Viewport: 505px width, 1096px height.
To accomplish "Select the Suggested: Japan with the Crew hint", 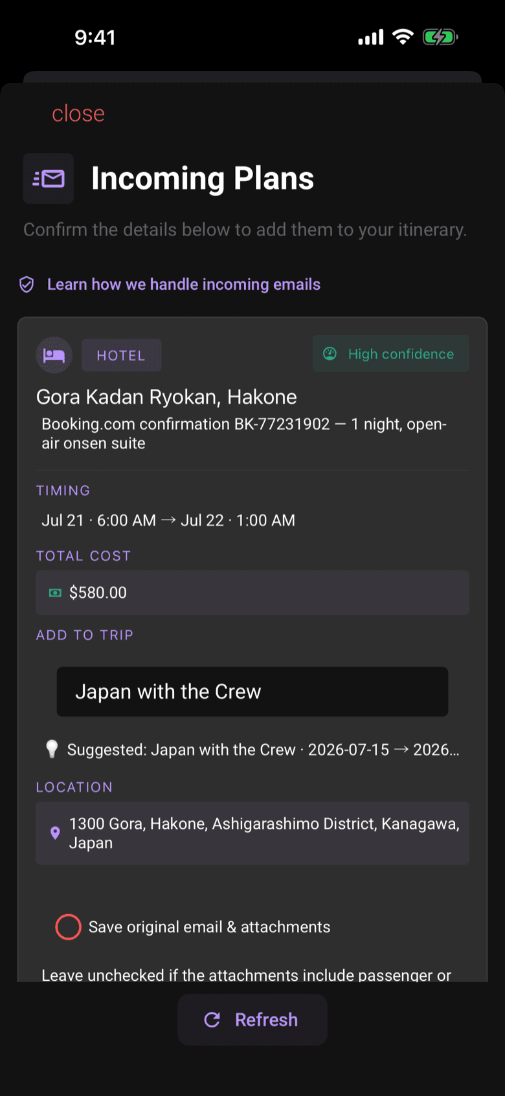I will pyautogui.click(x=264, y=750).
